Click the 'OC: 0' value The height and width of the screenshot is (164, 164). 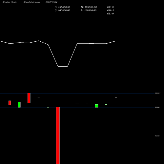(111, 7)
